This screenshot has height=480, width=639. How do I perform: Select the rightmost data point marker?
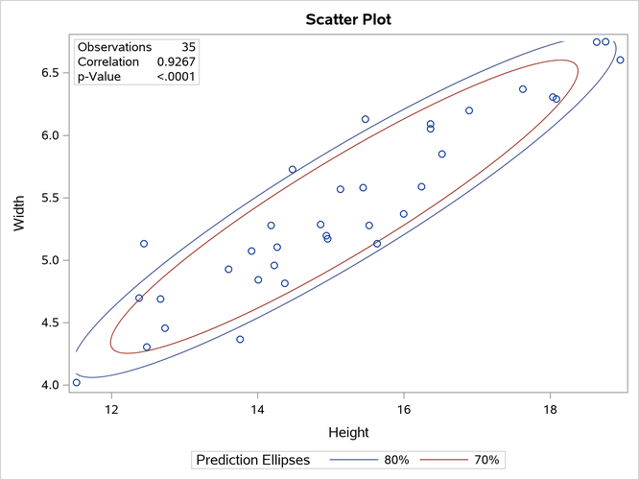click(x=620, y=60)
